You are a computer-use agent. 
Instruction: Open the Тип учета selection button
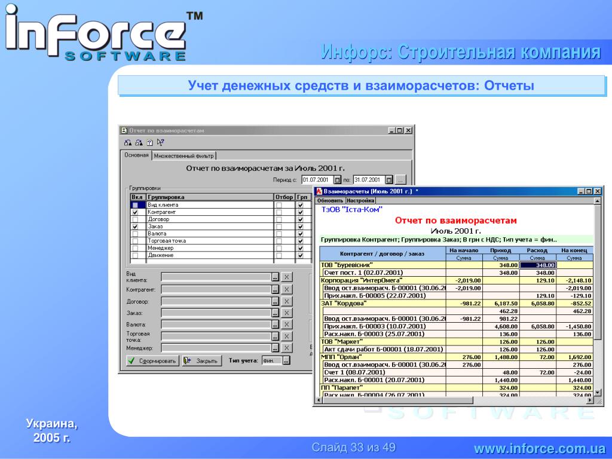point(286,361)
